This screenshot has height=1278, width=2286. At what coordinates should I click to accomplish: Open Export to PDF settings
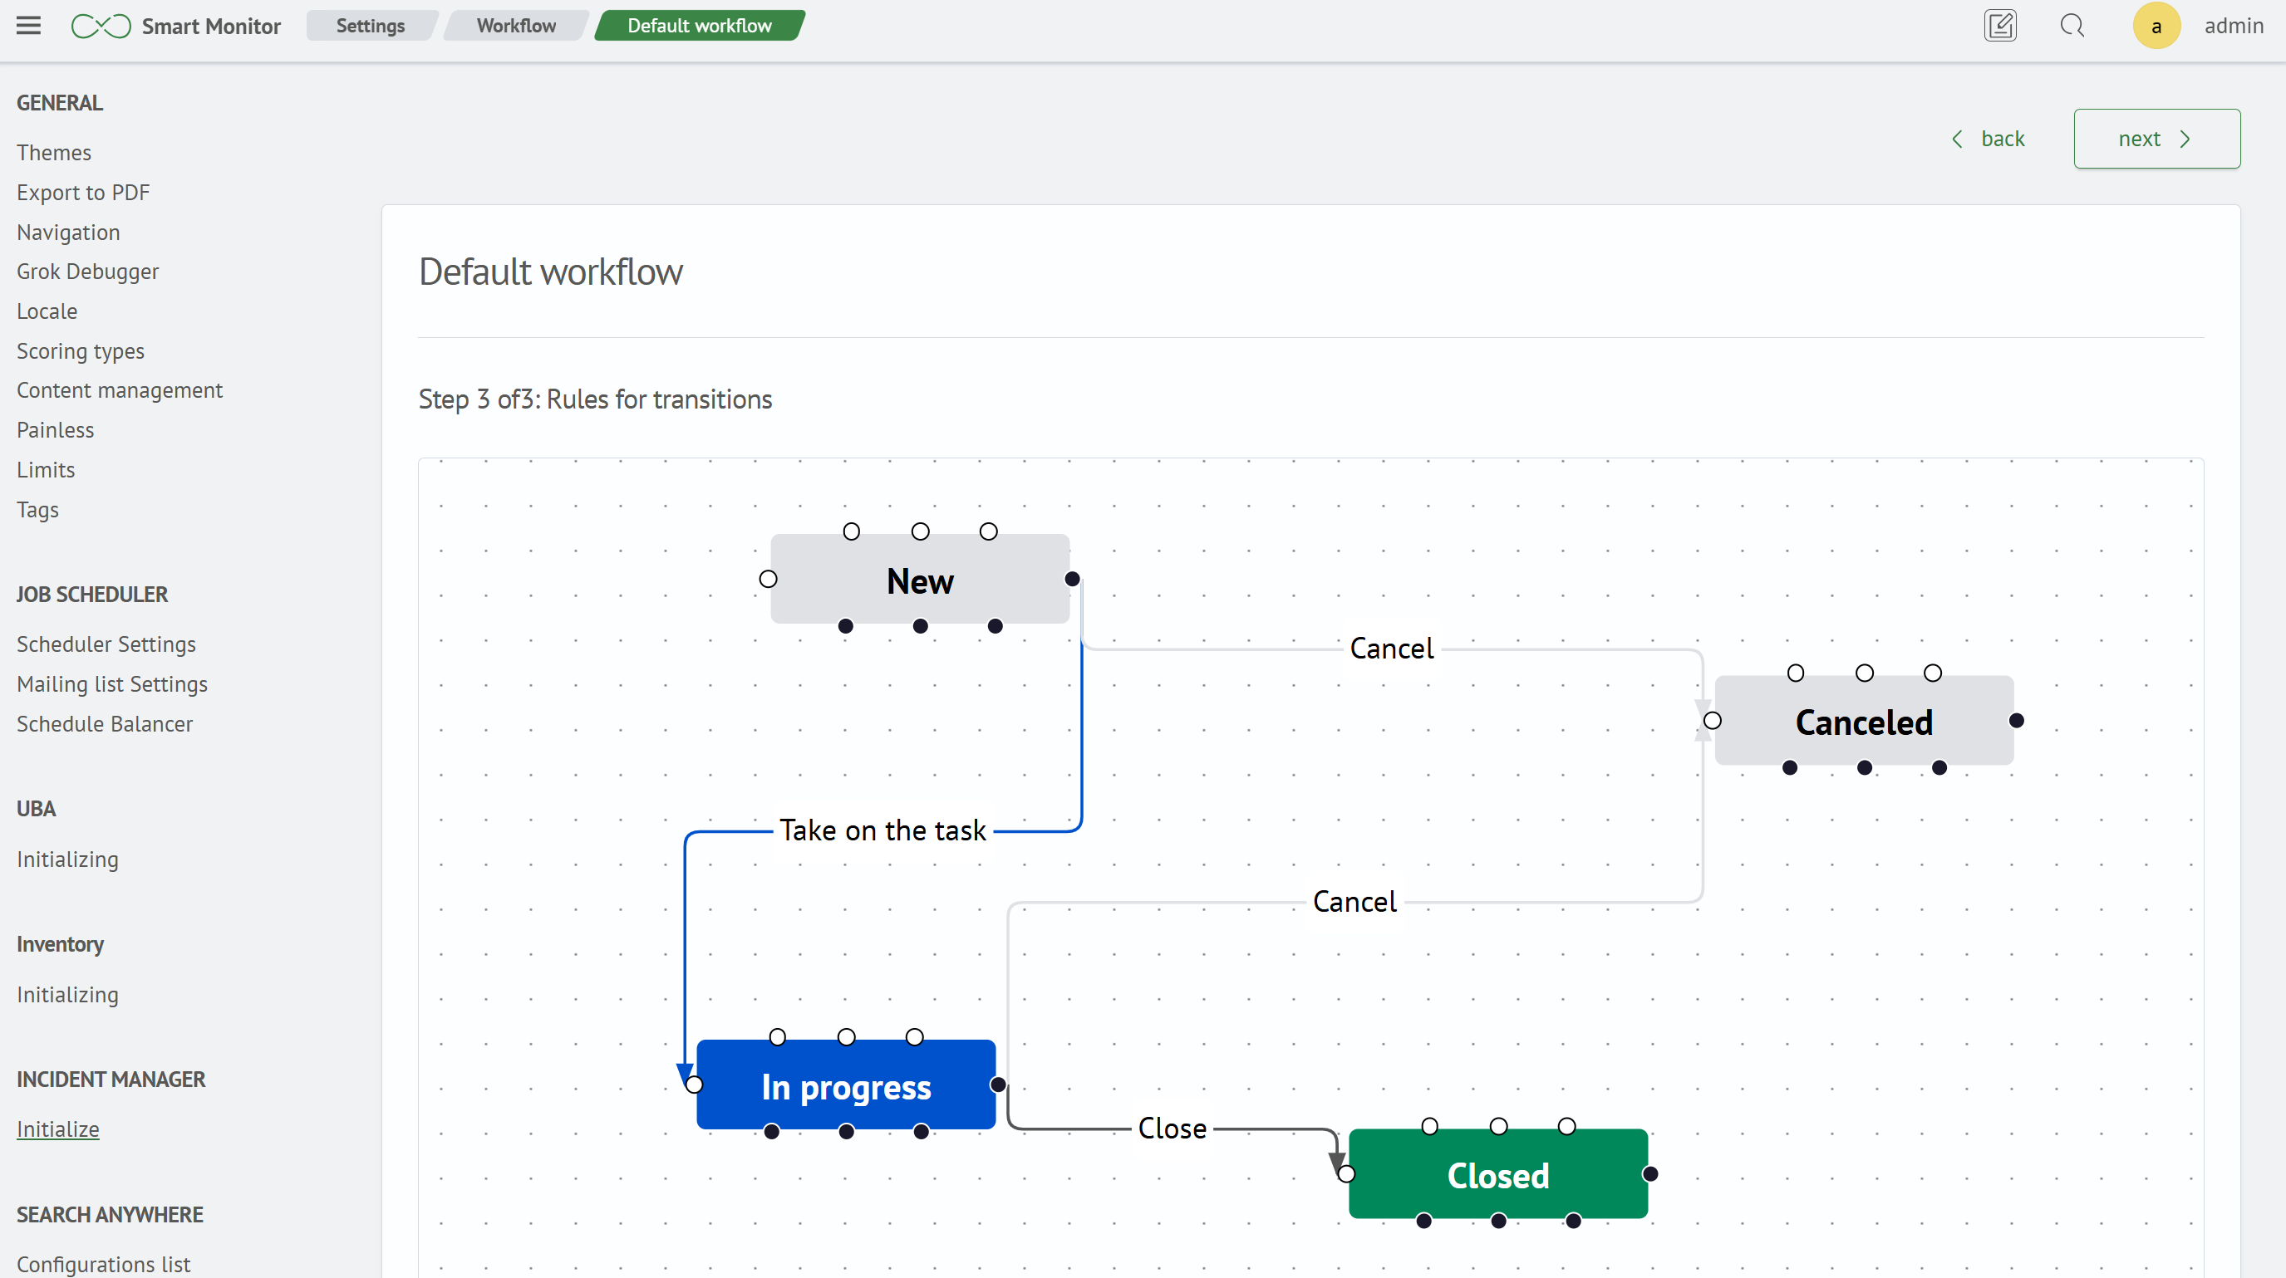[x=83, y=193]
